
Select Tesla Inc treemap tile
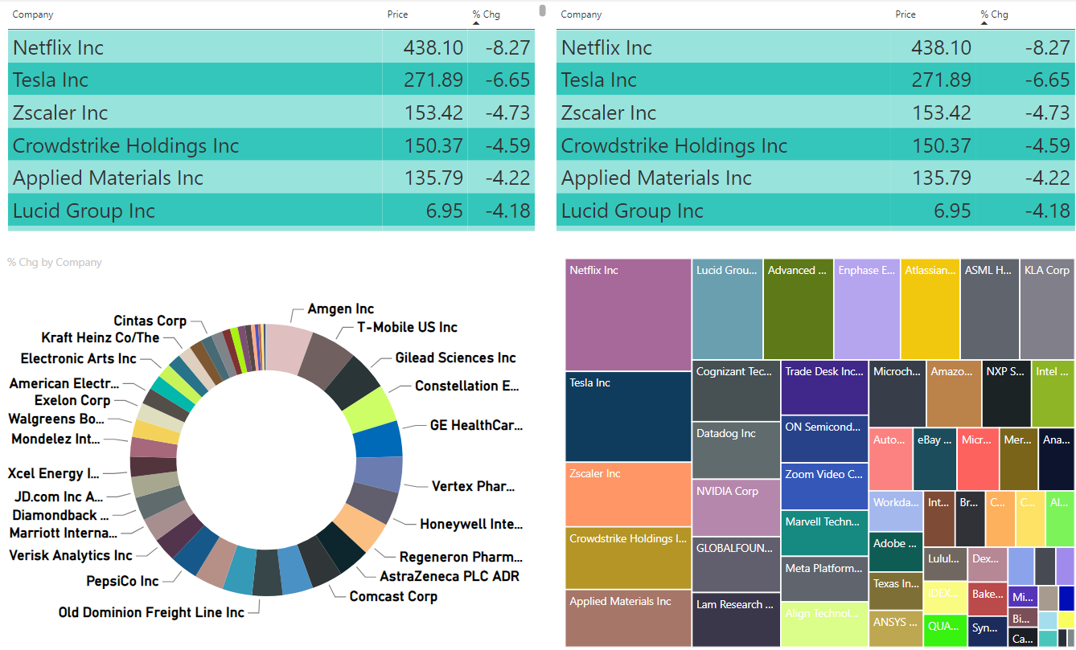629,416
